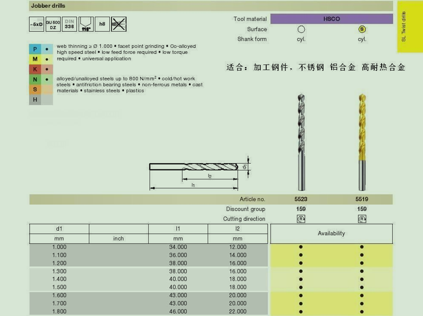Click the yellow S coated surface symbol
423x316 pixels.
pos(362,29)
